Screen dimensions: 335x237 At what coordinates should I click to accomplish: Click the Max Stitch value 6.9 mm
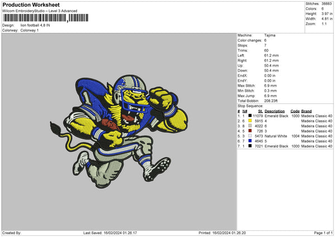[x=270, y=86]
